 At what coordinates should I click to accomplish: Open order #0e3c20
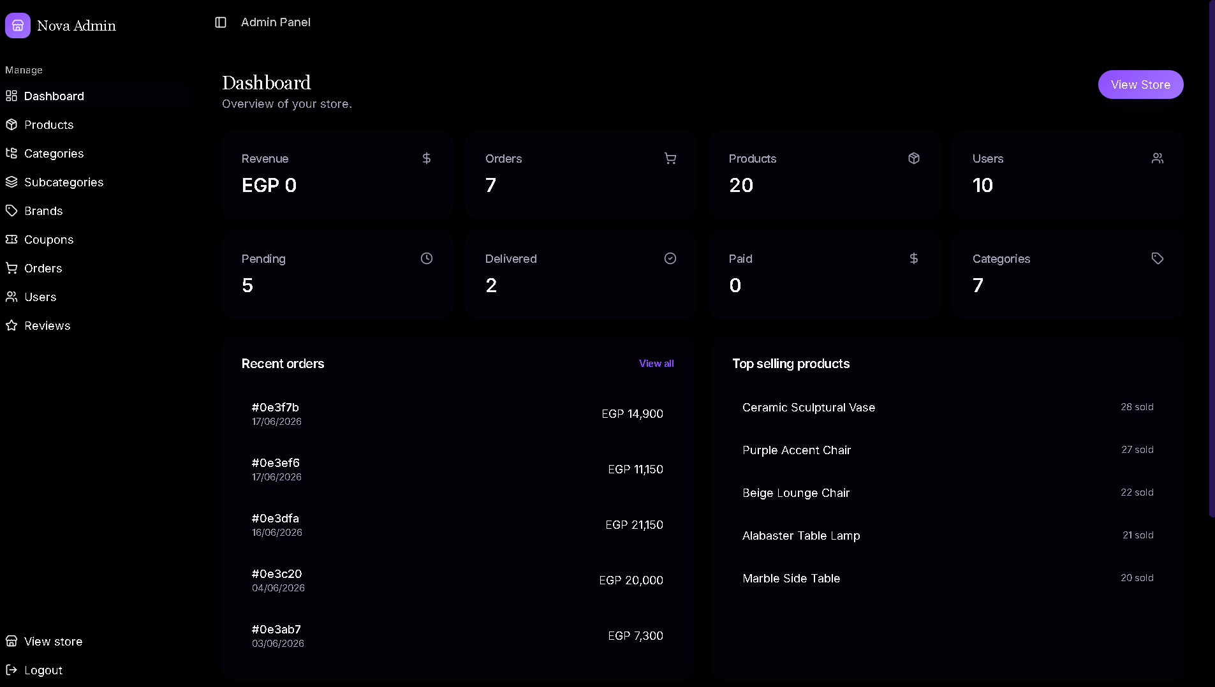[x=457, y=580]
